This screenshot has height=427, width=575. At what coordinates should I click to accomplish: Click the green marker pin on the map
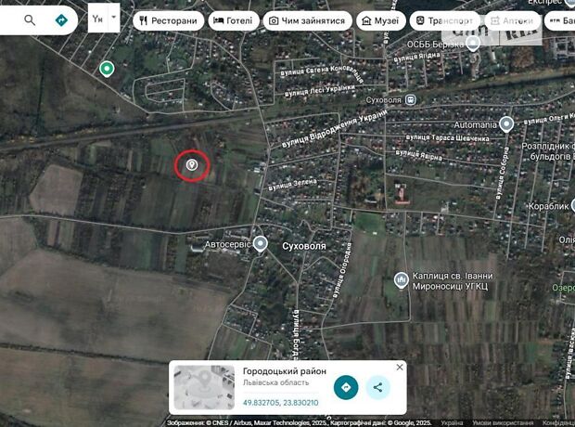[x=107, y=69]
